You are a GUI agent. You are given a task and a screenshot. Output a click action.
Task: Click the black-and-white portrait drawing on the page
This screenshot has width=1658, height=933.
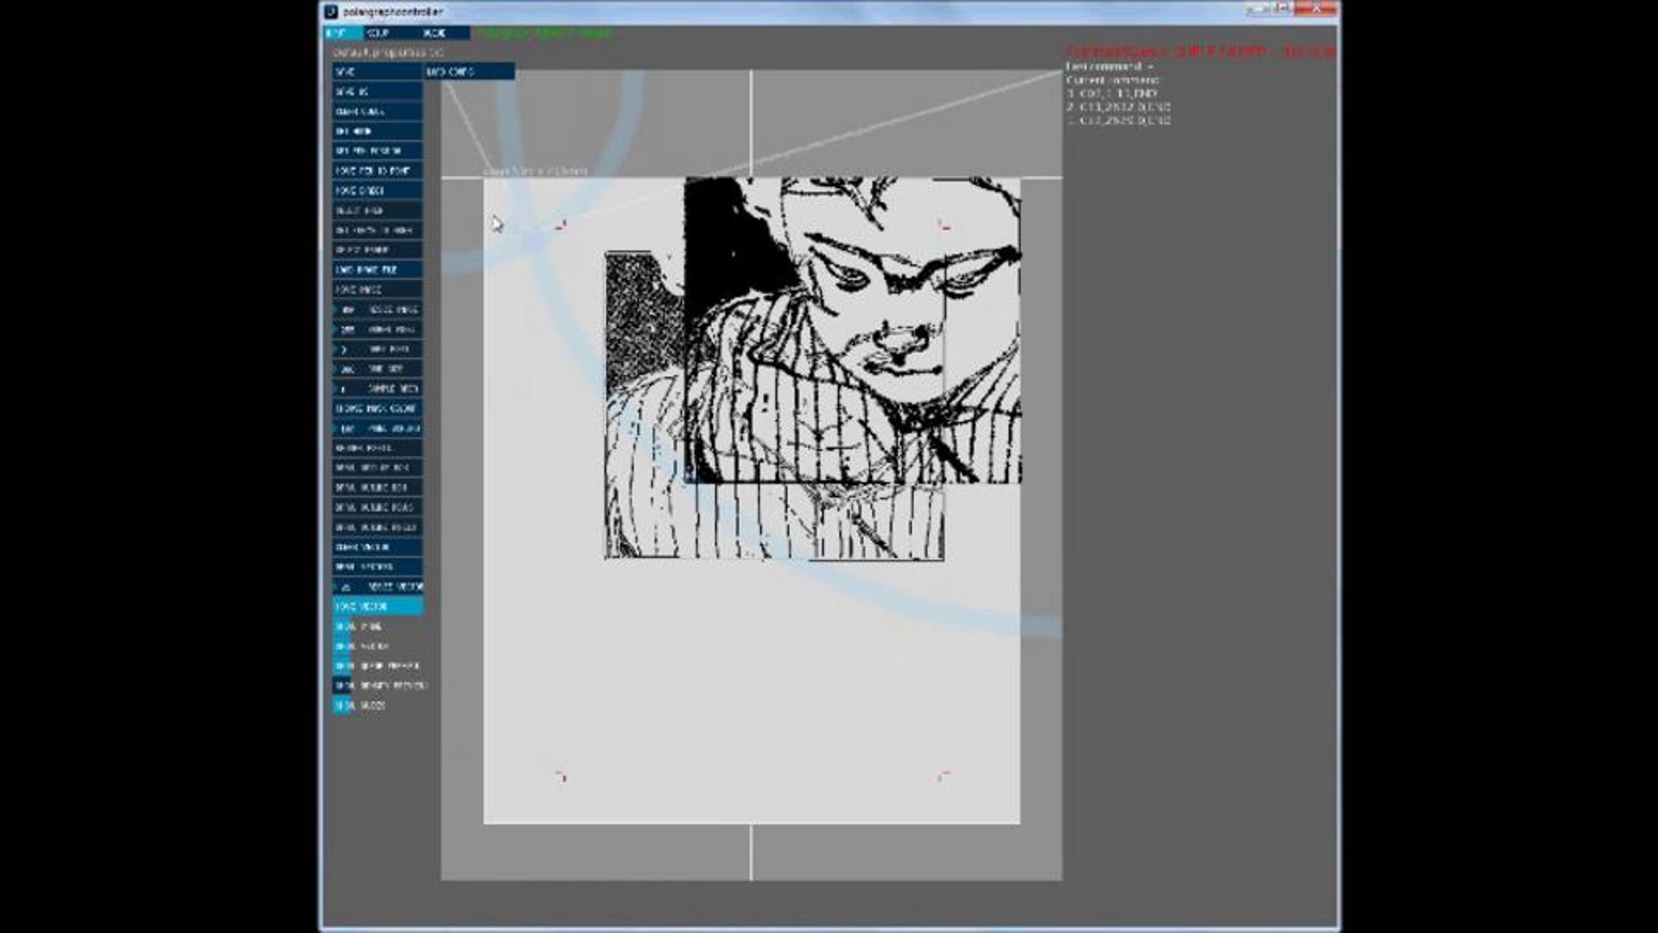[813, 368]
